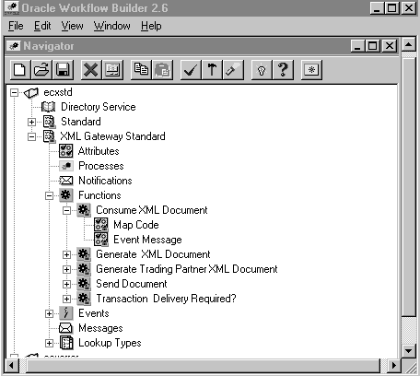Click the New Store toolbar icon
Image resolution: width=420 pixels, height=376 pixels.
(20, 70)
